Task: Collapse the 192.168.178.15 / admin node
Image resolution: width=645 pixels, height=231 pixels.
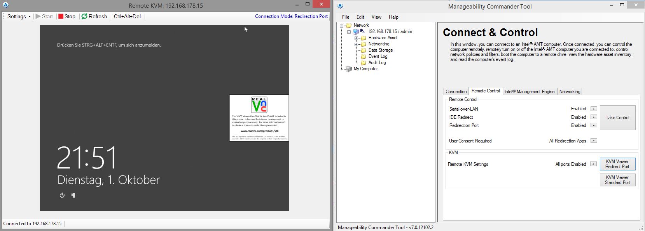Action: pos(349,32)
